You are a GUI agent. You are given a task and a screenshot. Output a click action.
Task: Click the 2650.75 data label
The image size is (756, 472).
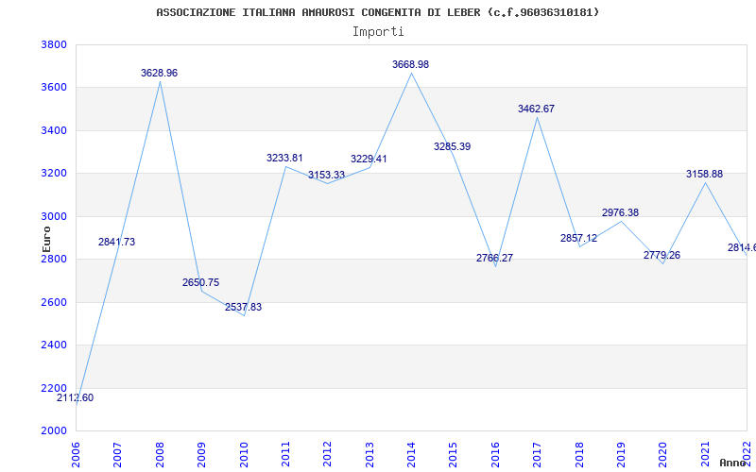(200, 282)
